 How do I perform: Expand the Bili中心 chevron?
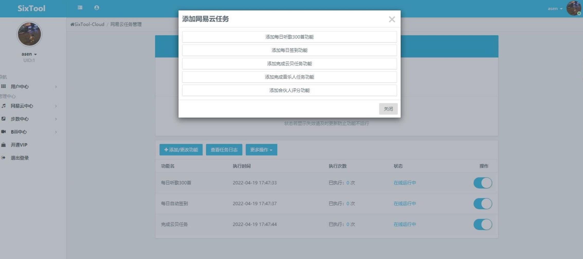tap(56, 132)
